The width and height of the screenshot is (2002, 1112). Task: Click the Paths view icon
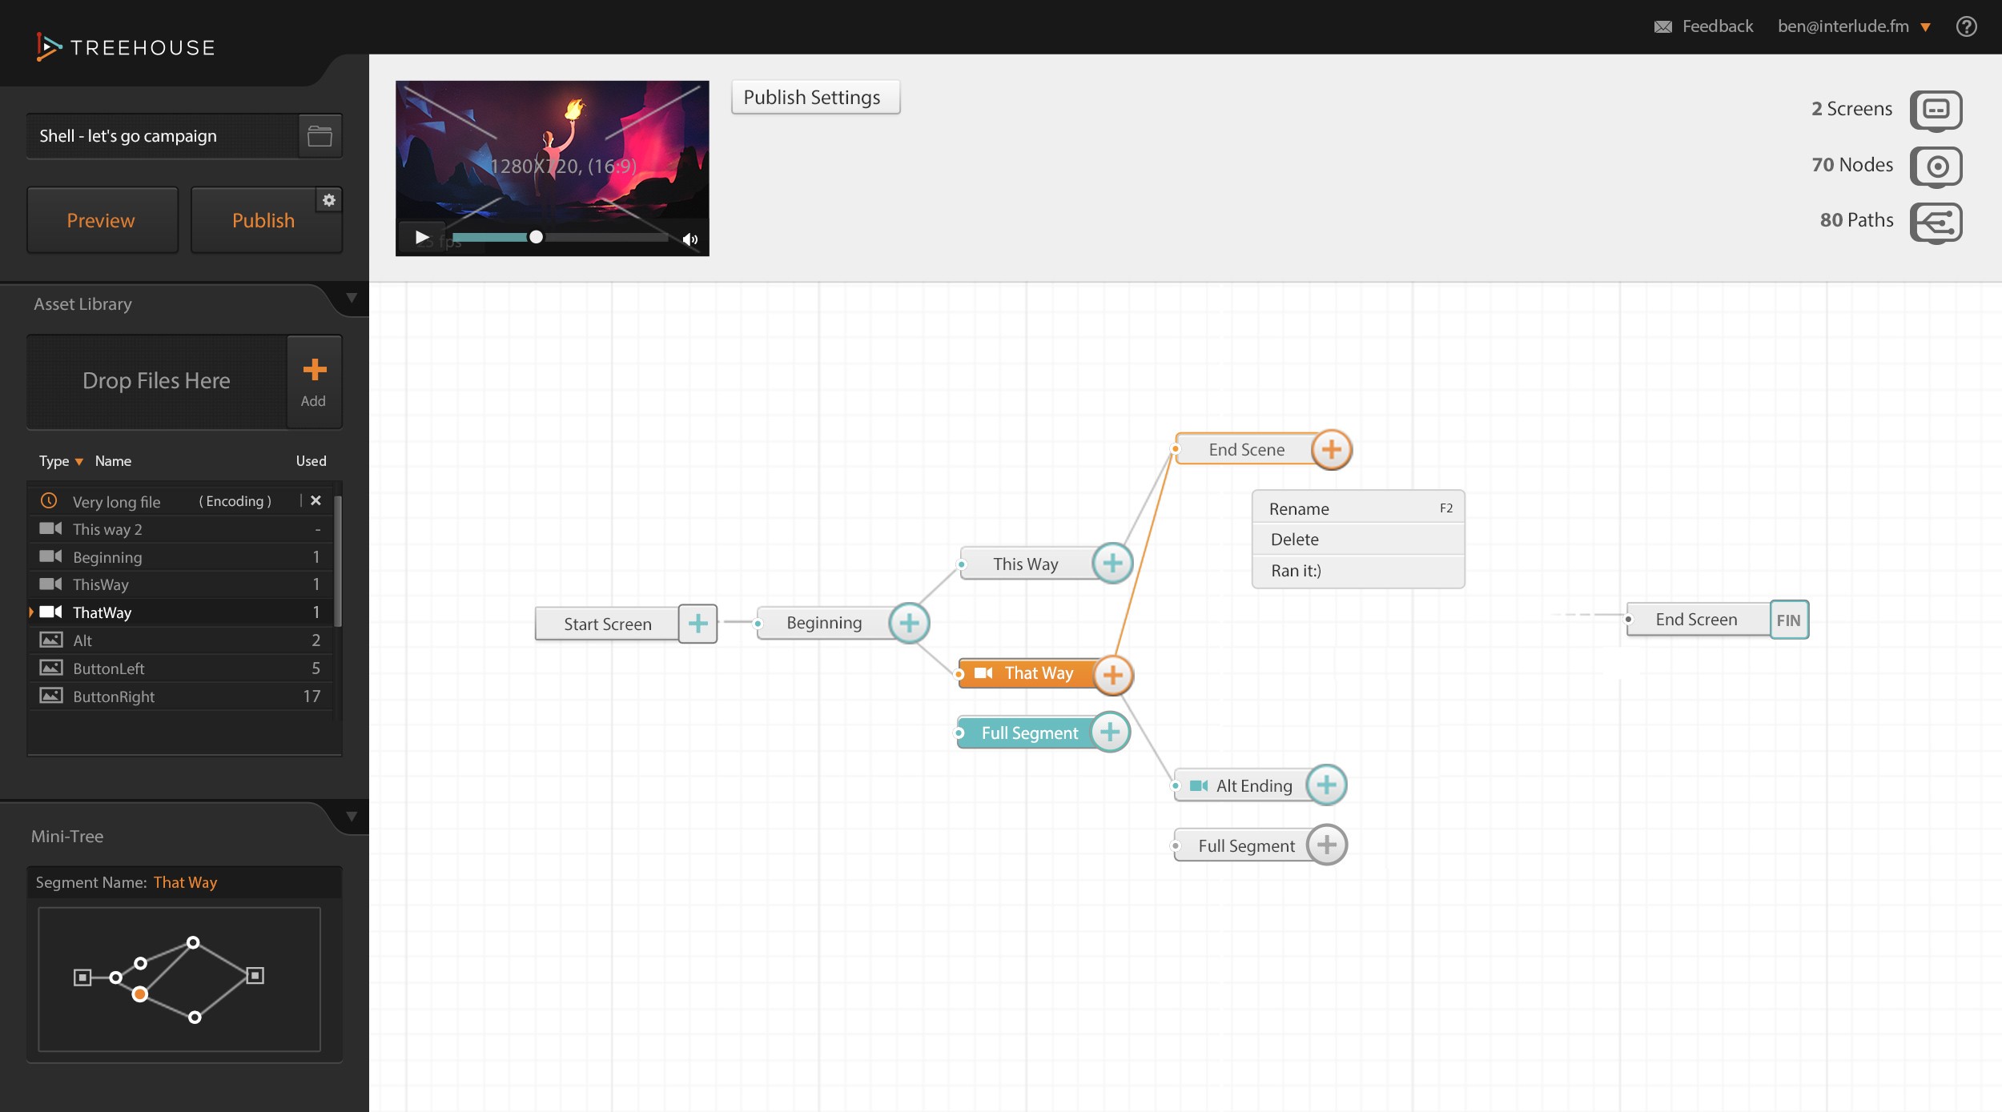[x=1936, y=222]
